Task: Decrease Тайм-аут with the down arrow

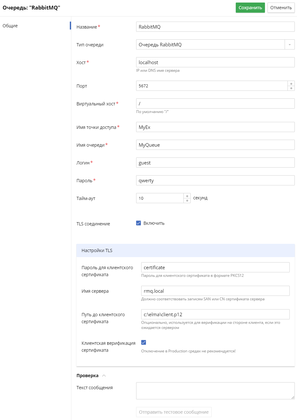Action: click(x=187, y=201)
